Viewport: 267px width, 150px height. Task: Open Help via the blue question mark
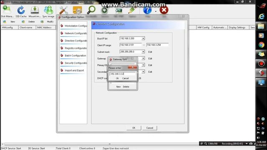(147, 10)
